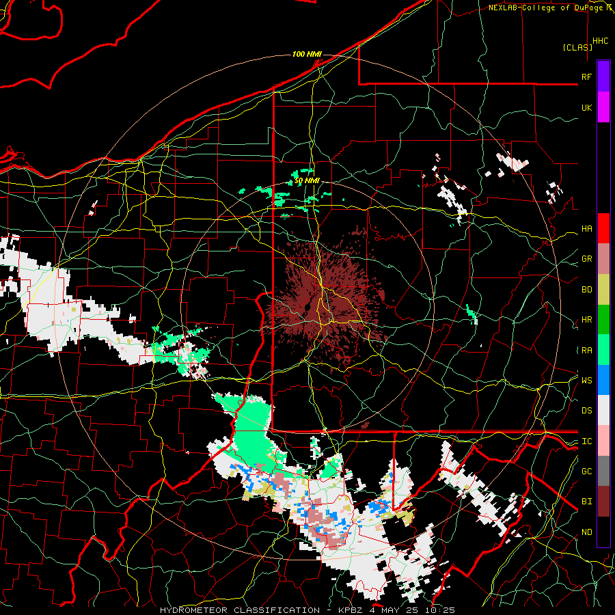
Task: Click the purple RF legend color swatch
Action: [603, 77]
